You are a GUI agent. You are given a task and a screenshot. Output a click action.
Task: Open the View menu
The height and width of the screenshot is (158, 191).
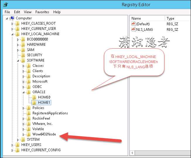coord(28,12)
